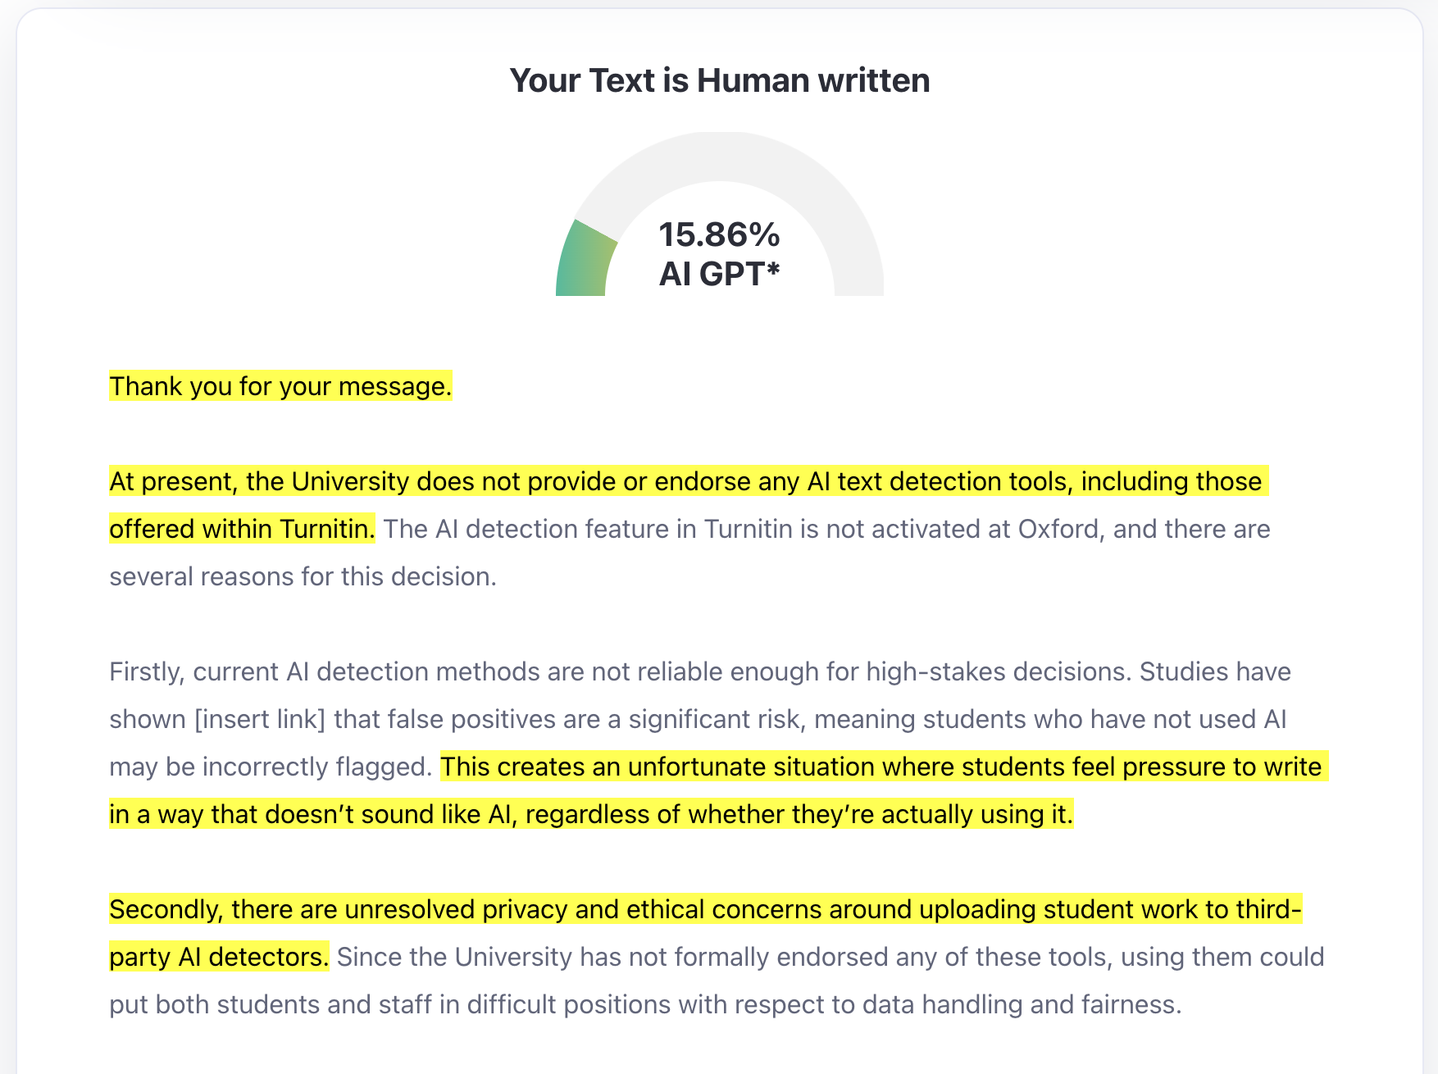
Task: Click the "Your Text is Human written" heading
Action: 719,80
